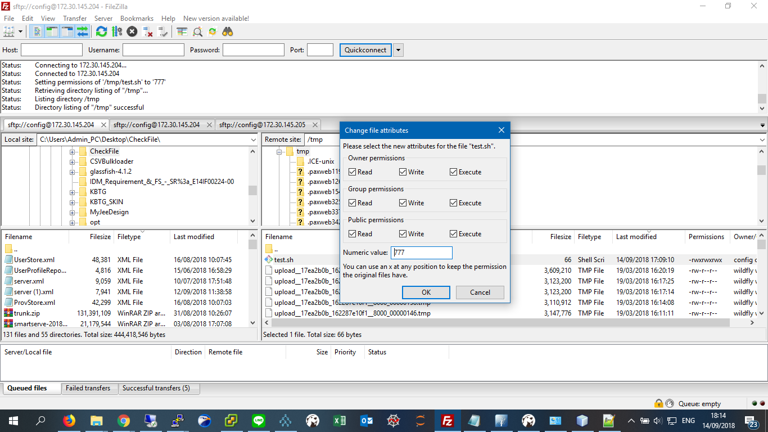768x432 pixels.
Task: Click the Numeric value field
Action: pyautogui.click(x=422, y=253)
